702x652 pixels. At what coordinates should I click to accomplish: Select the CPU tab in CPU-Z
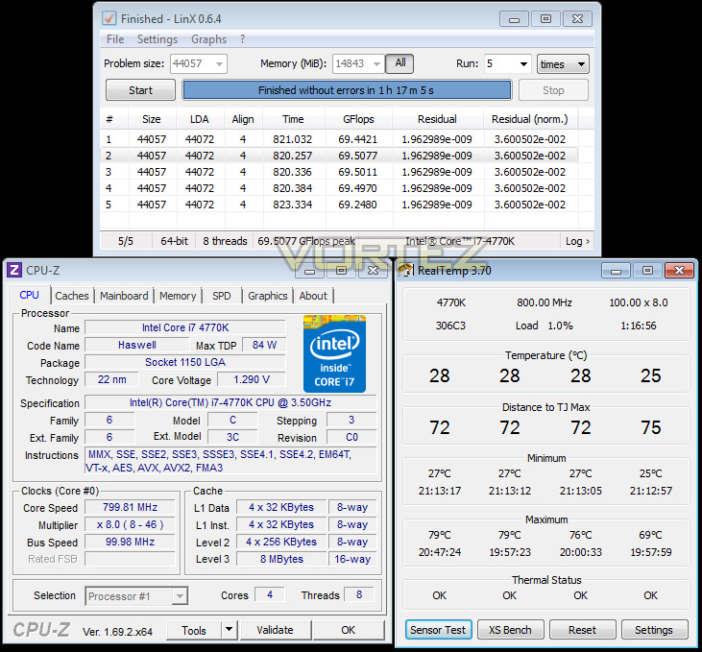(x=29, y=295)
